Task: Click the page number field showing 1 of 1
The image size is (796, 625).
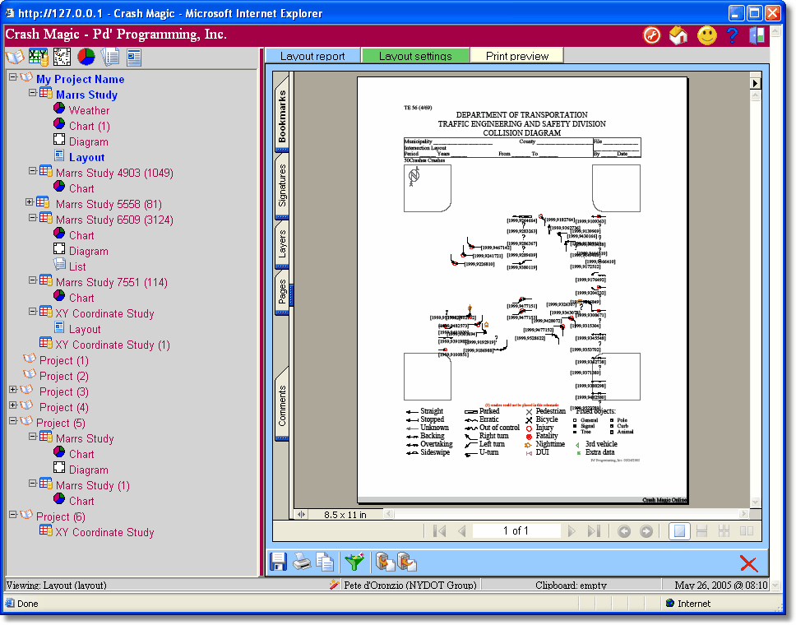Action: [516, 531]
